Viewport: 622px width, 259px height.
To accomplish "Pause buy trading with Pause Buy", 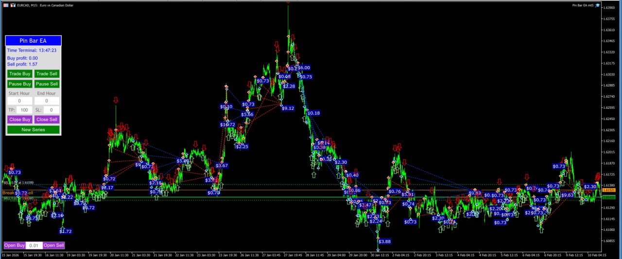I will click(20, 84).
